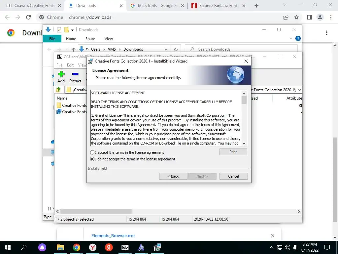338x254 pixels.
Task: Open Explorer File tab
Action: click(52, 39)
